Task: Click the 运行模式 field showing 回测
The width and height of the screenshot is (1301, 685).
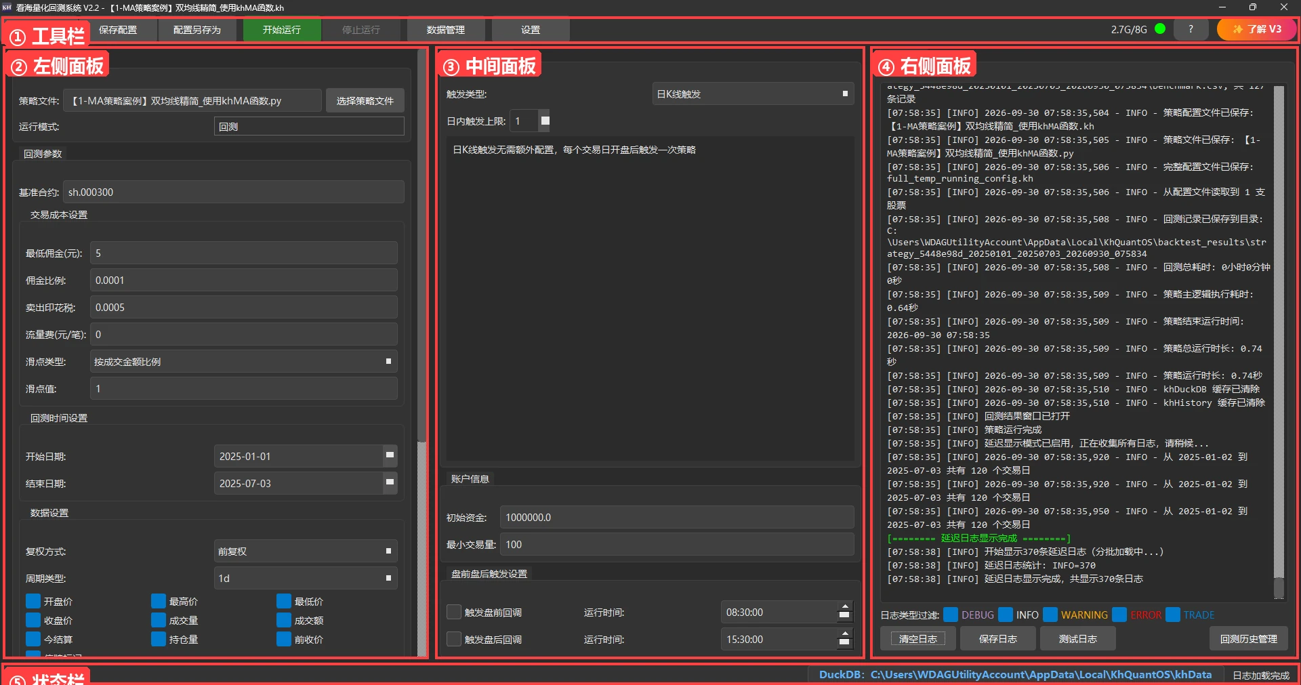Action: point(309,127)
